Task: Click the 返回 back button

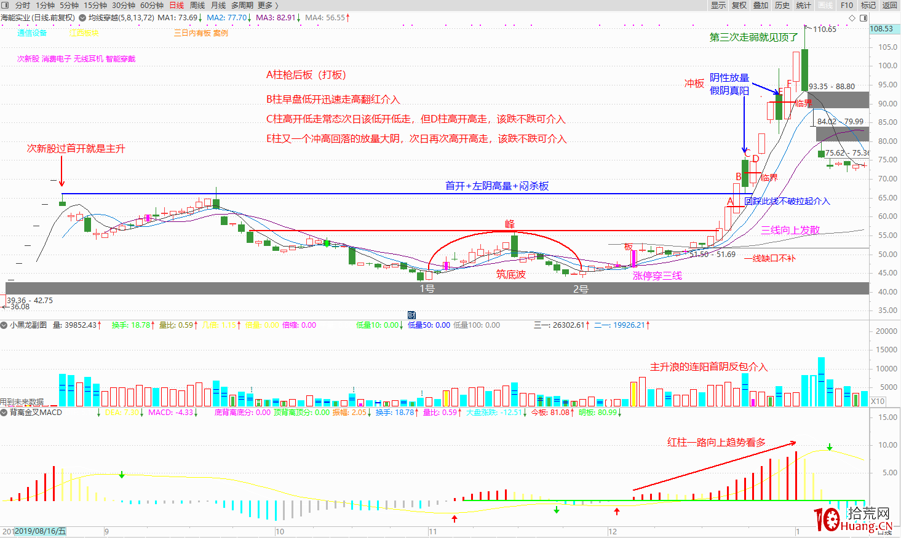Action: pos(889,6)
